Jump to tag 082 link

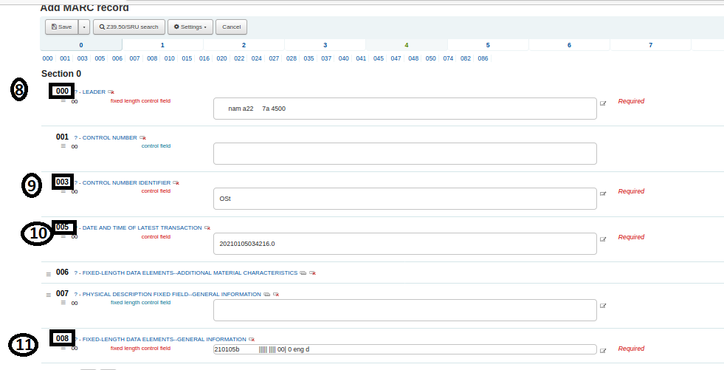(x=466, y=58)
